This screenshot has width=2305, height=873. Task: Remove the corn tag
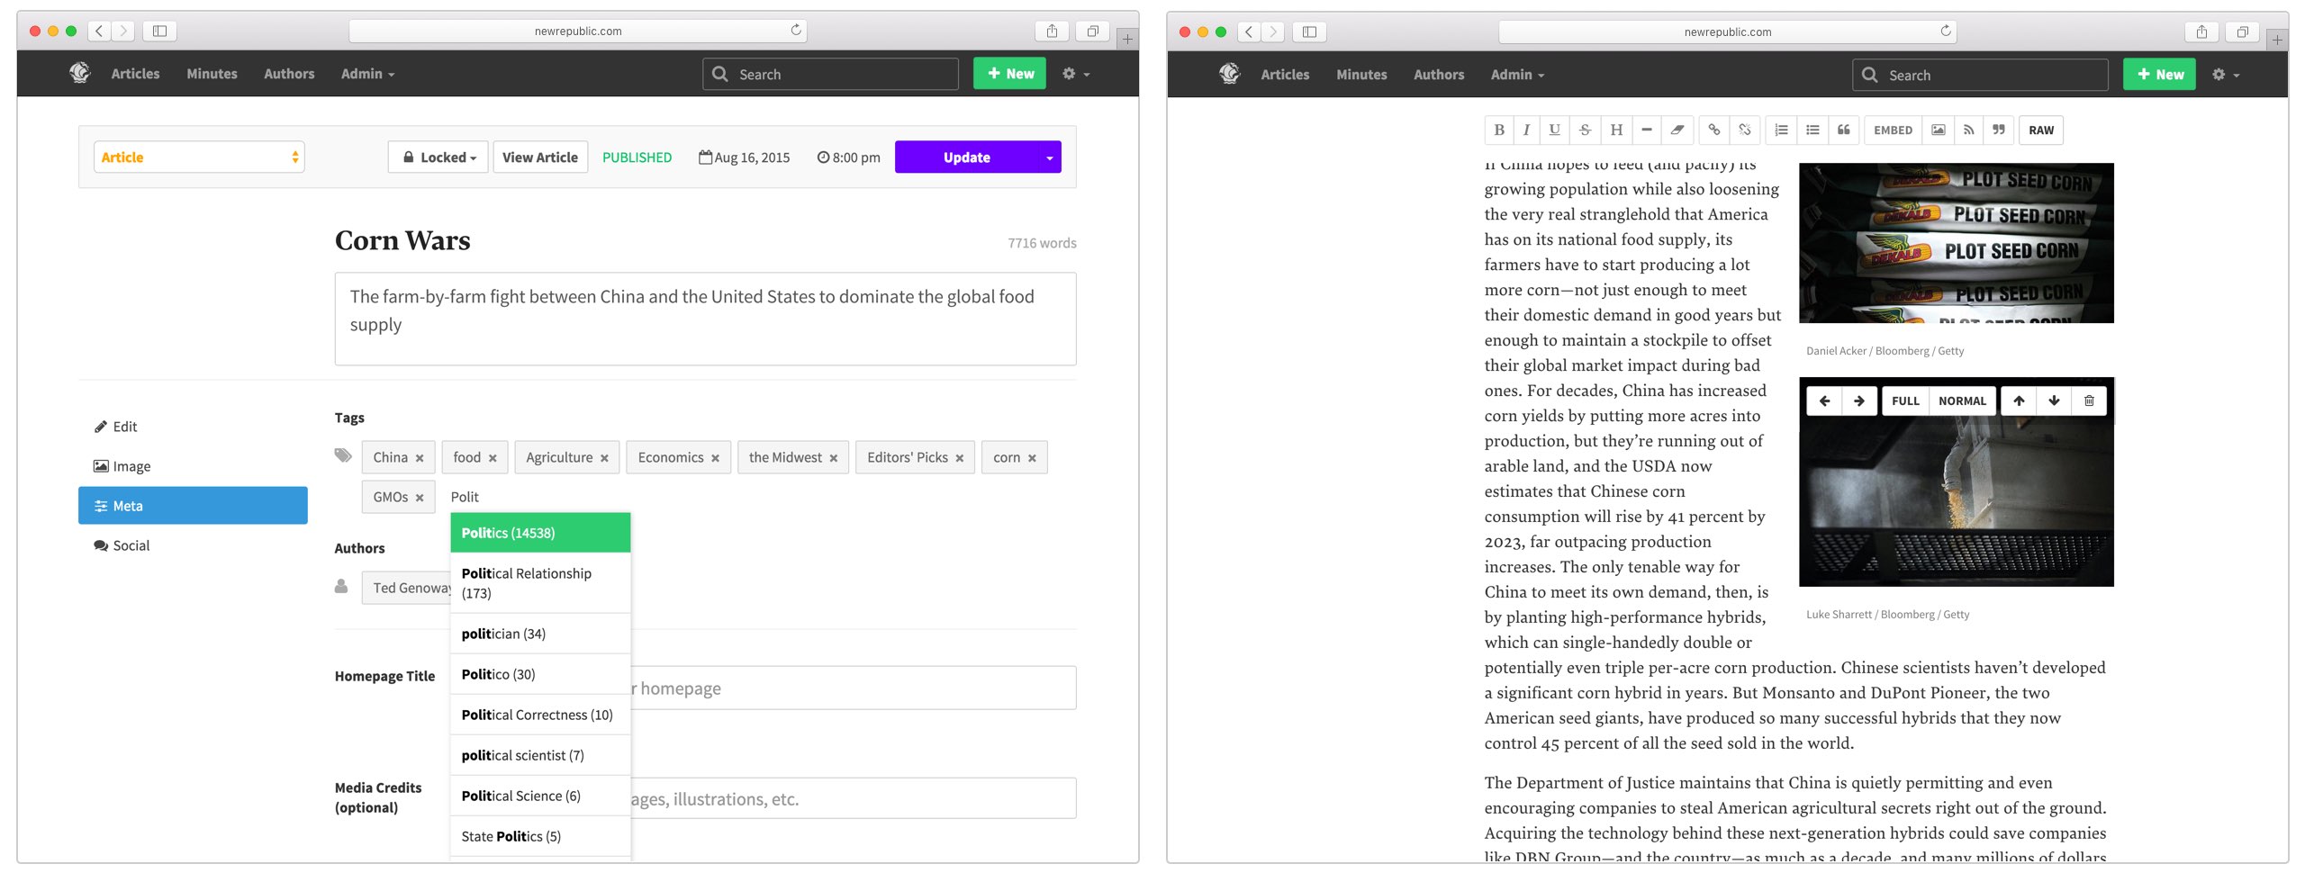pyautogui.click(x=1032, y=458)
